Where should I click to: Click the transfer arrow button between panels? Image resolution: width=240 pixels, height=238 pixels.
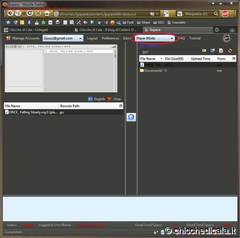(x=131, y=117)
